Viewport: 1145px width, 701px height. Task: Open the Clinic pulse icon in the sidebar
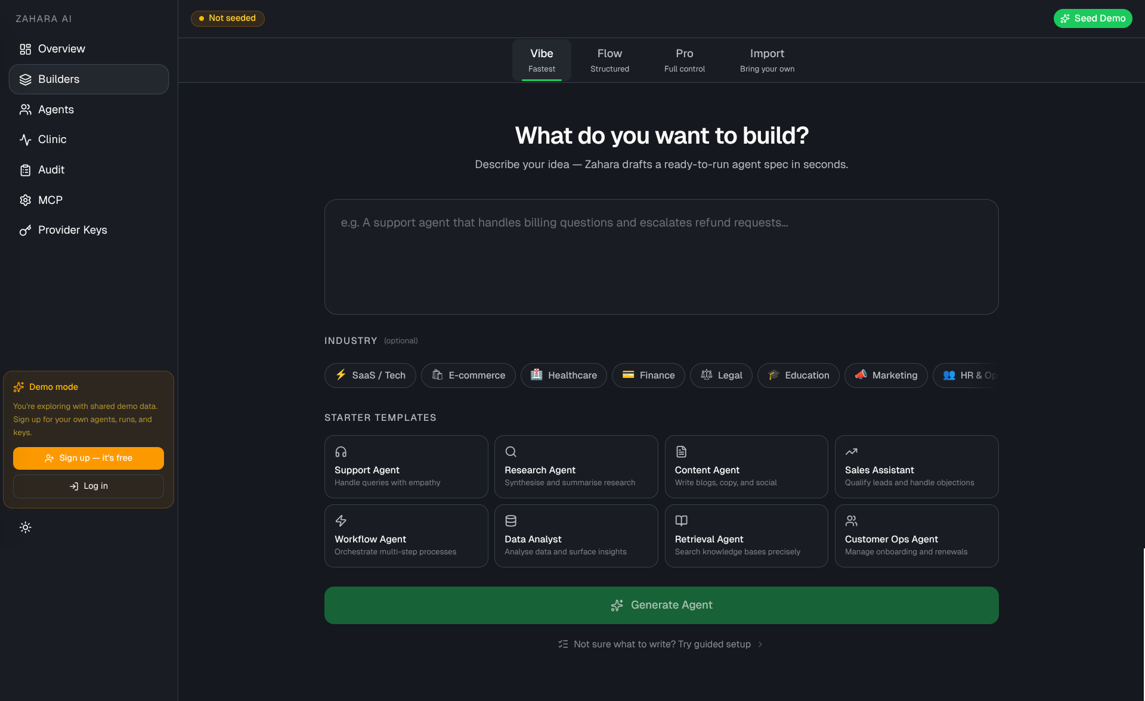25,139
